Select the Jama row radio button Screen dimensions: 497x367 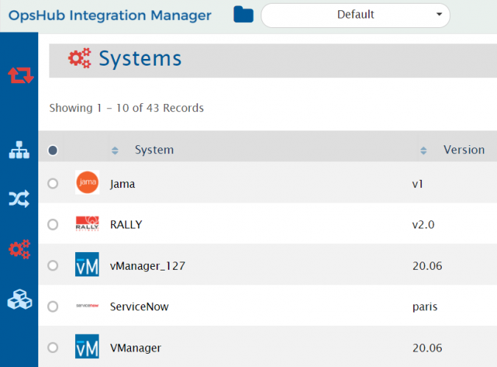point(52,183)
